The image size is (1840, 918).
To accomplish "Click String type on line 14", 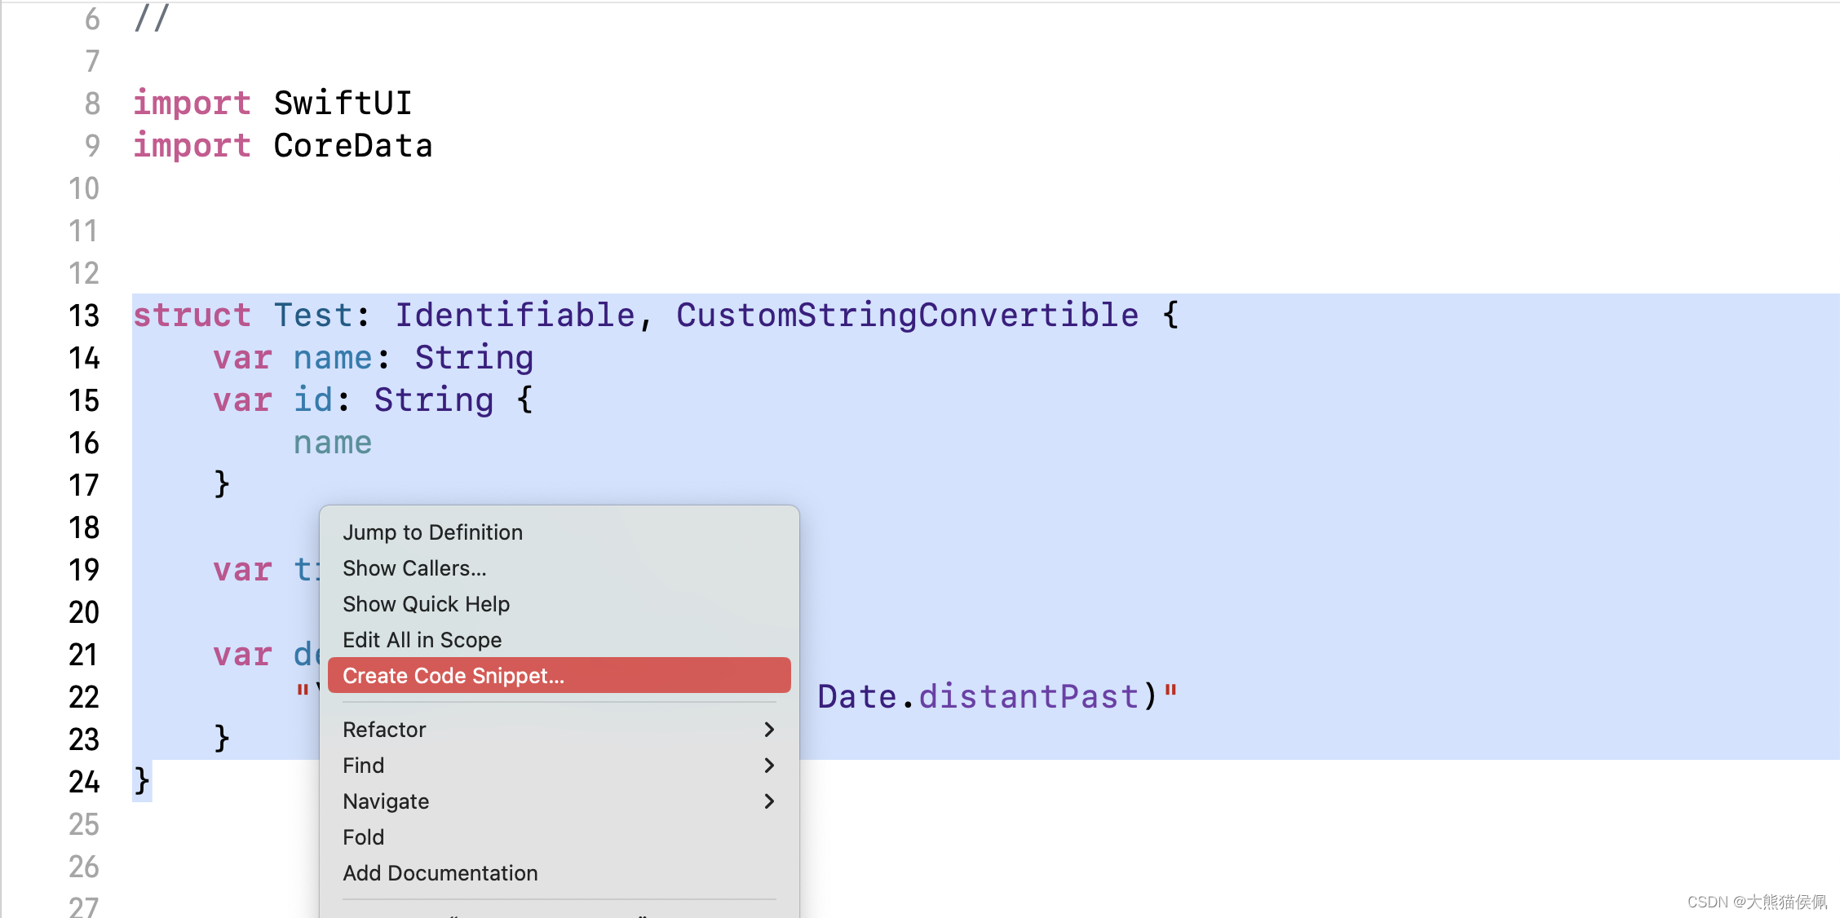I will click(x=474, y=358).
